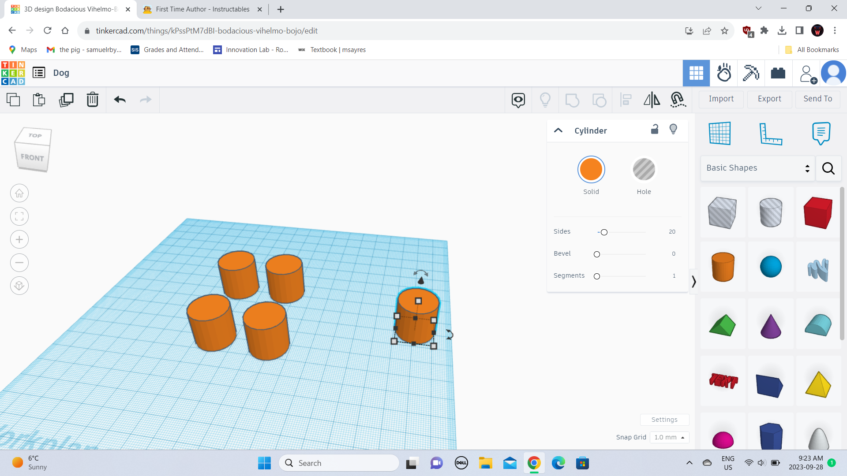Image resolution: width=847 pixels, height=476 pixels.
Task: Click the Mirror tool icon
Action: click(x=652, y=100)
